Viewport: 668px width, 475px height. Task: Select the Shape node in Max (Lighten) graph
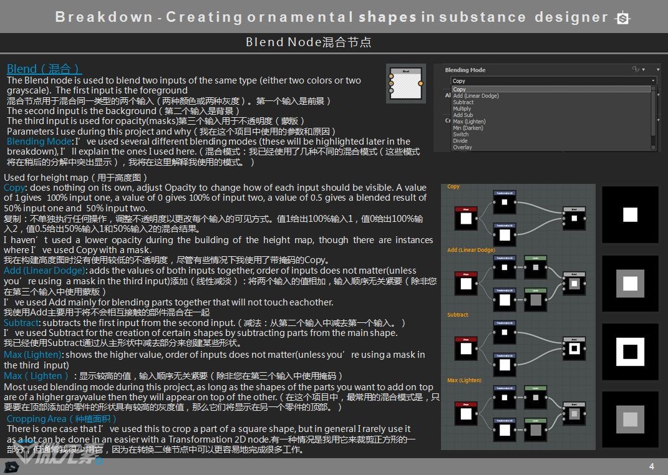466,413
